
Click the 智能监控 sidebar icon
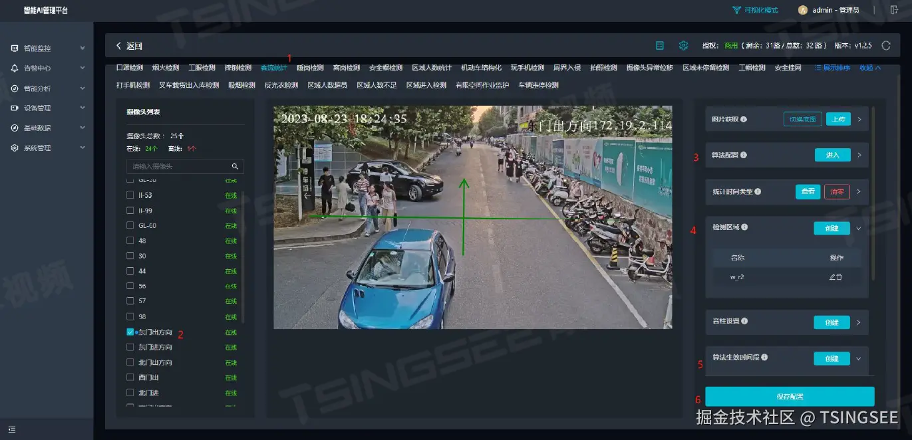[x=15, y=49]
